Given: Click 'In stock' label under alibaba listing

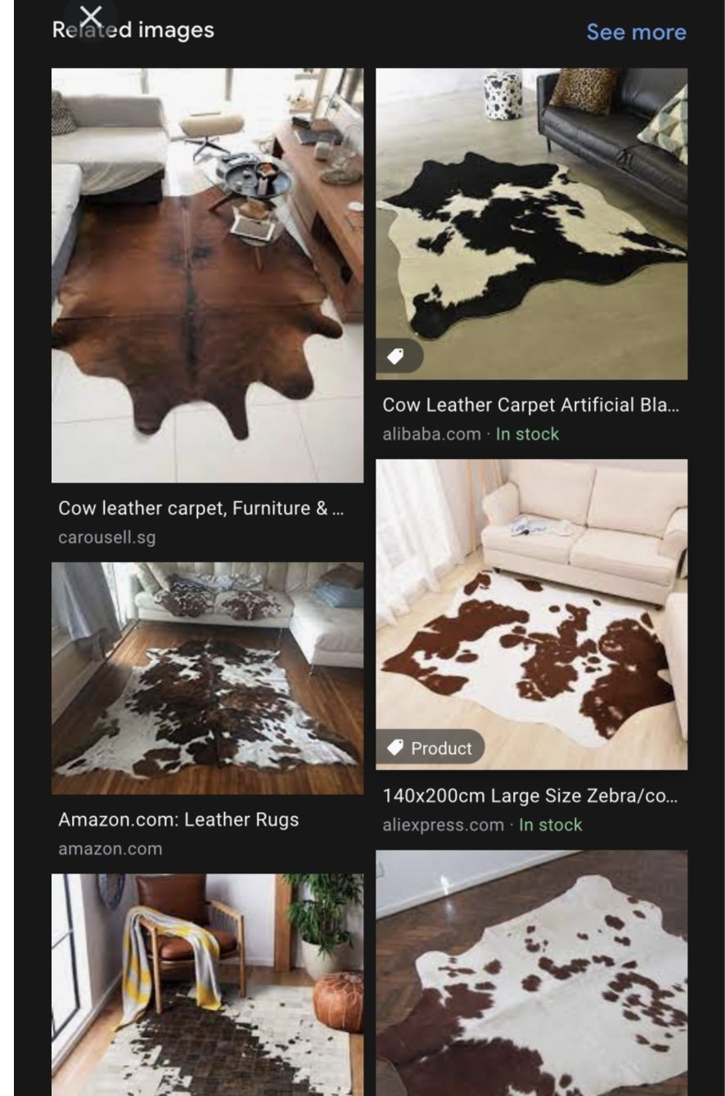Looking at the screenshot, I should [527, 434].
